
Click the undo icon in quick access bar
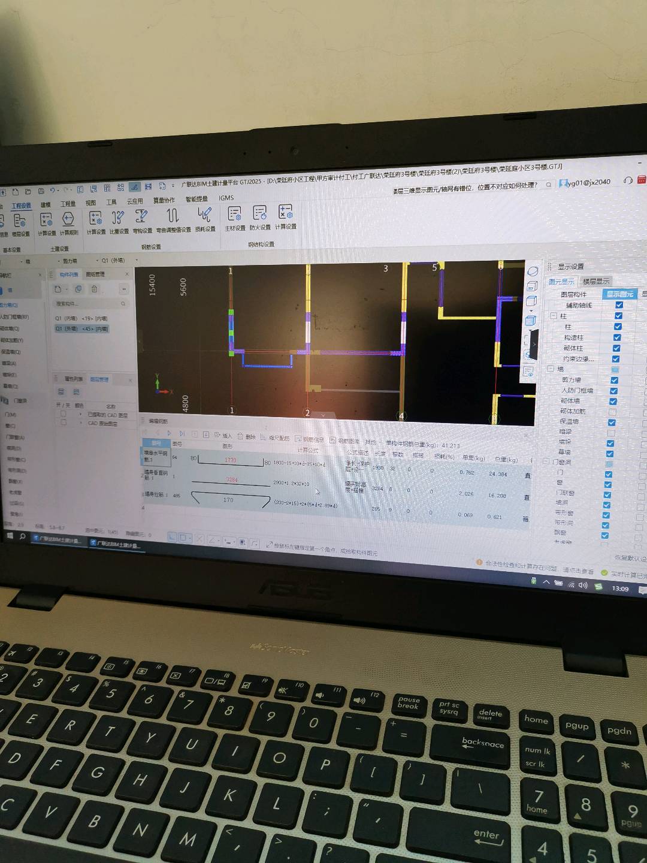tap(53, 191)
